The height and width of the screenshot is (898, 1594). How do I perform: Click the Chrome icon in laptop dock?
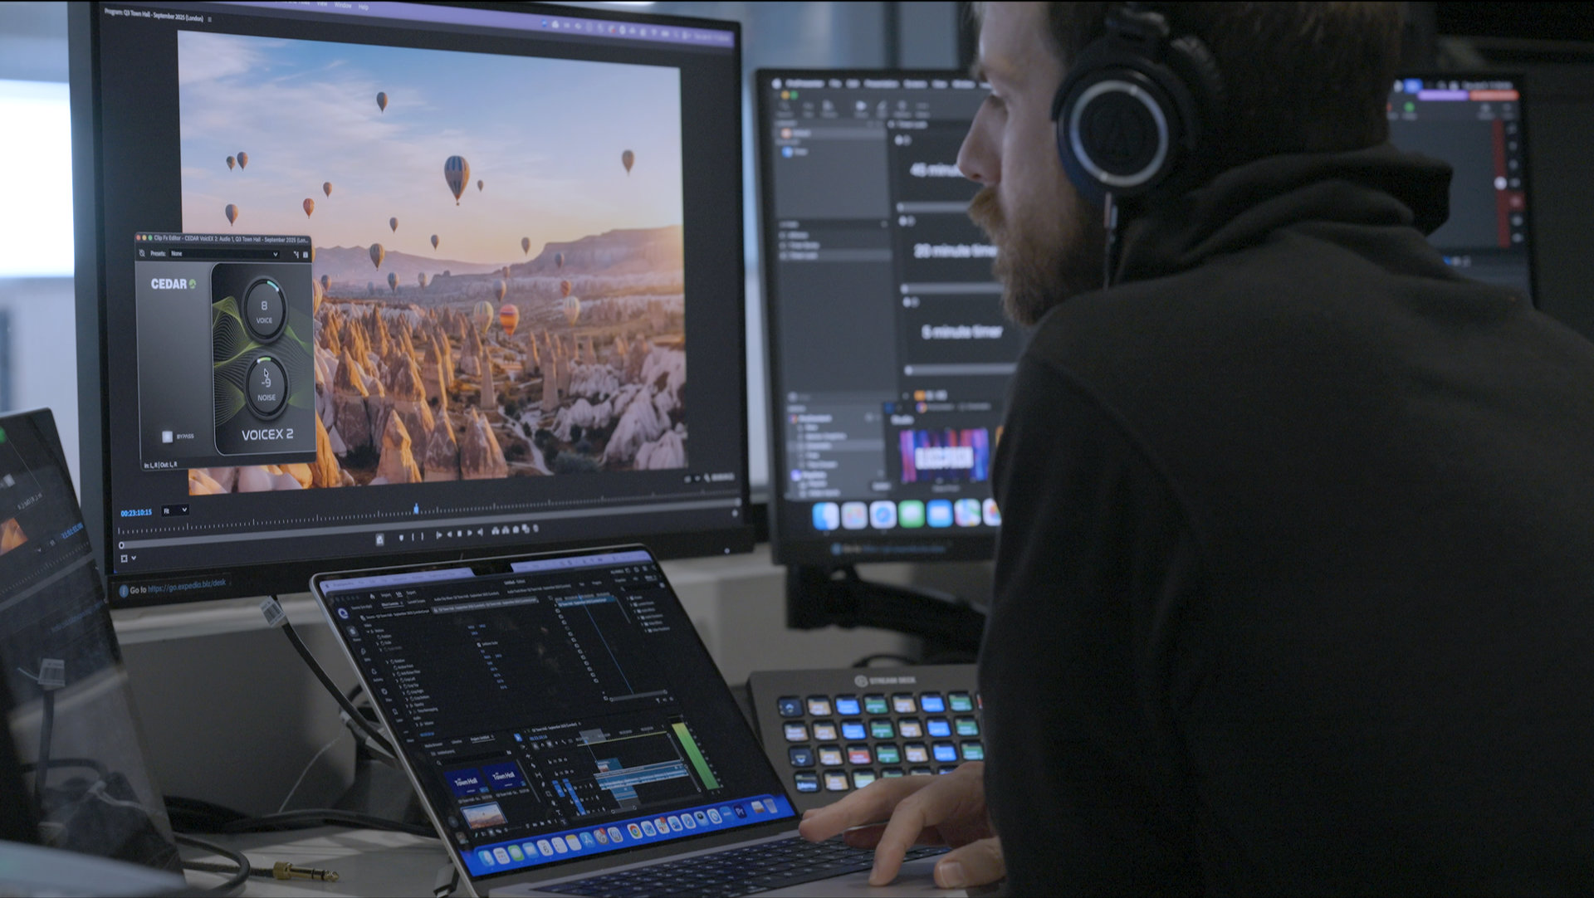635,831
